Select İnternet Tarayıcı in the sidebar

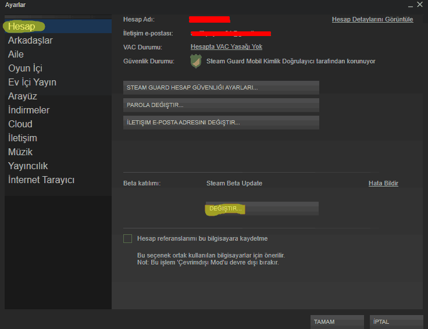(x=41, y=180)
